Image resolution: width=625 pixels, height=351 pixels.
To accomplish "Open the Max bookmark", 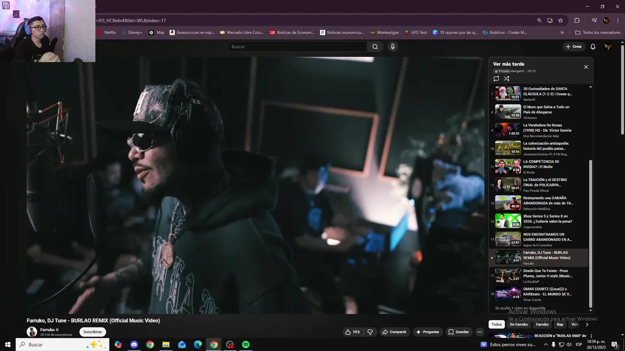I will click(x=157, y=33).
